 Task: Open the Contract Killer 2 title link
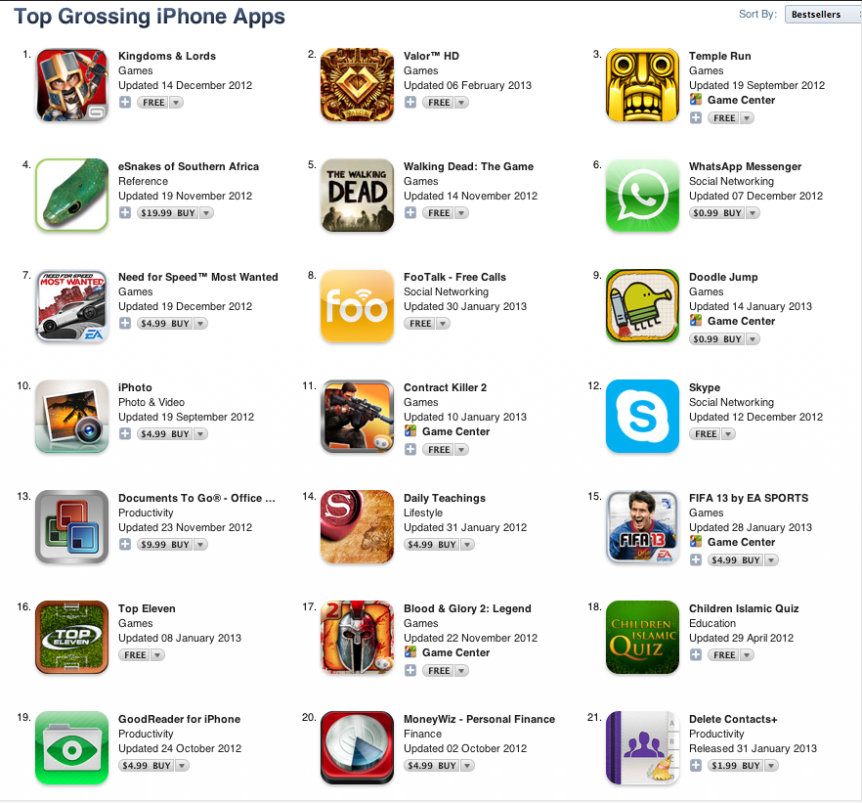445,387
